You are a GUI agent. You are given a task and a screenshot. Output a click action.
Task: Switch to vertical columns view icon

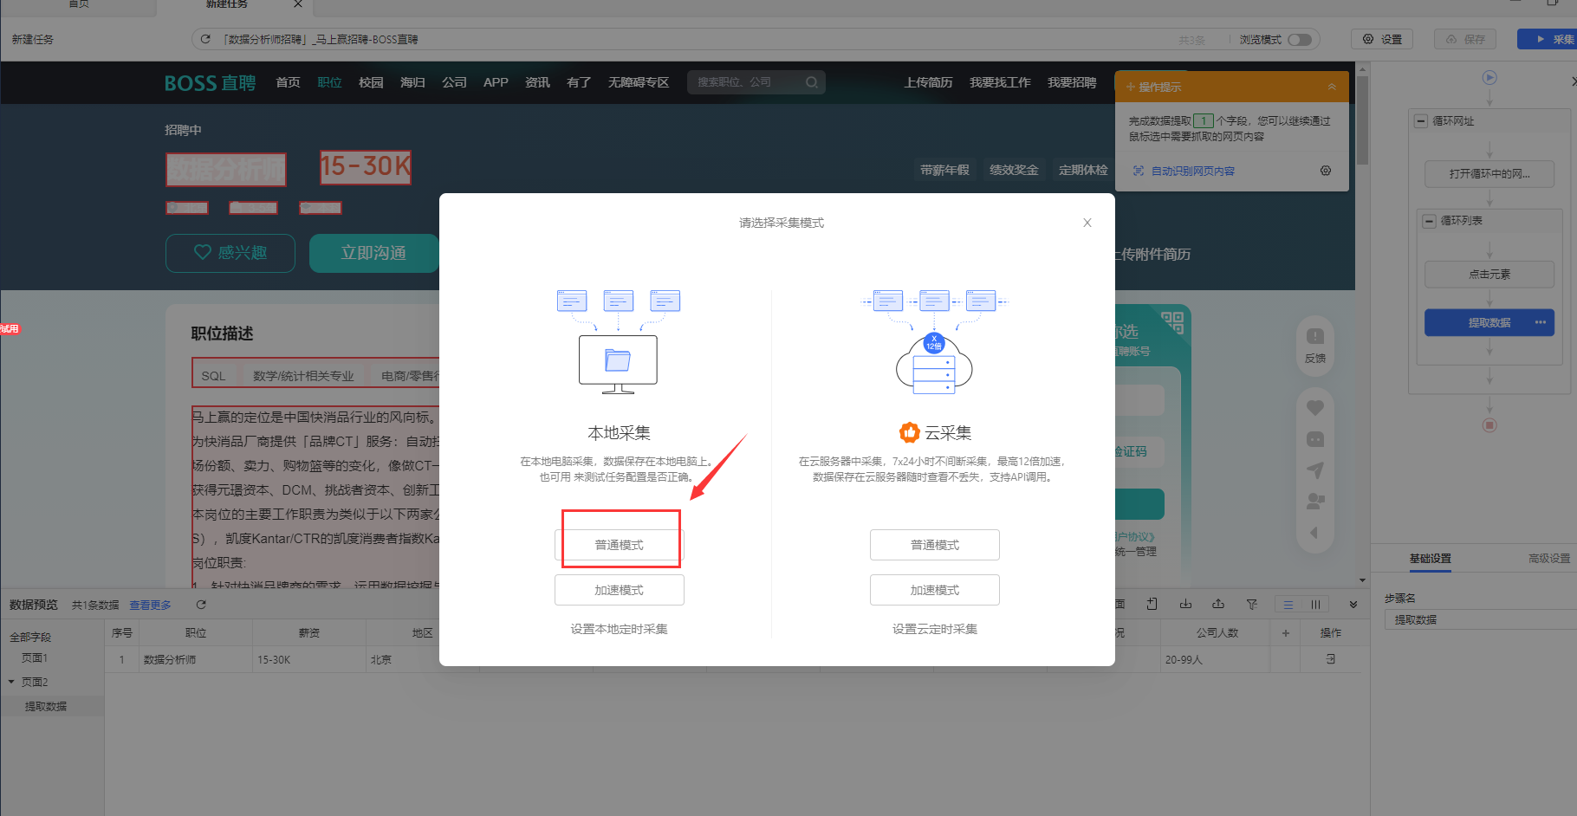pyautogui.click(x=1315, y=605)
